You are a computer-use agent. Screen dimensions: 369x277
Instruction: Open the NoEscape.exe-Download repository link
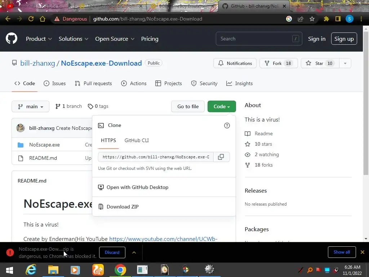[x=101, y=63]
